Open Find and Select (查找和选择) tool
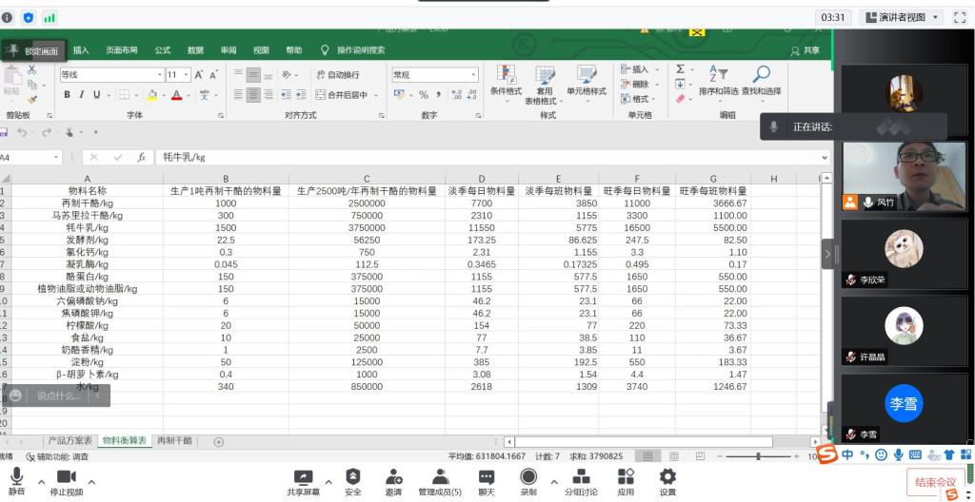The image size is (975, 502). pos(761,81)
